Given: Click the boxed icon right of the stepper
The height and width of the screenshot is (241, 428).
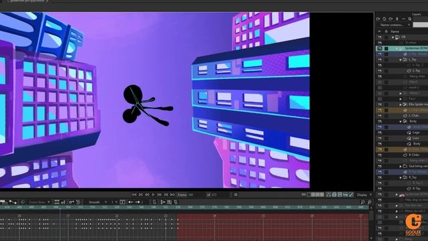Looking at the screenshot, I should coord(122,202).
